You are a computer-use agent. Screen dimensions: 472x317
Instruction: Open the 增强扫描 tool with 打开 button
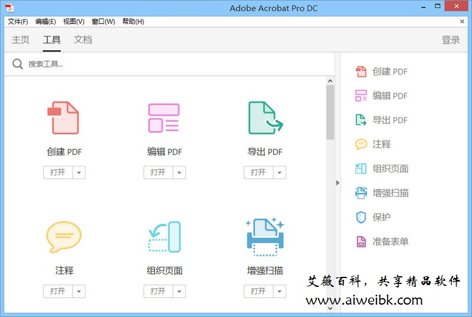(258, 291)
